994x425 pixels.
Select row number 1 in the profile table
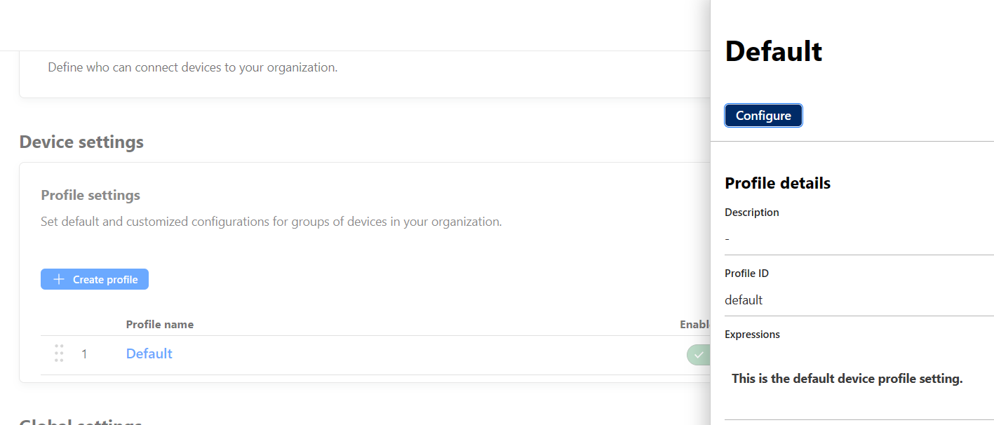84,354
